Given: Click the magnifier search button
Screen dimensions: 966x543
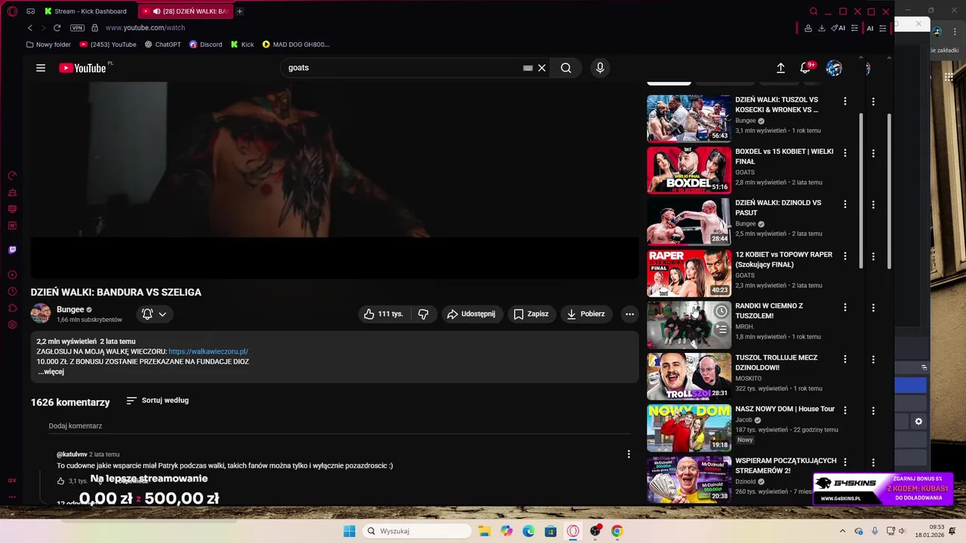Looking at the screenshot, I should click(x=566, y=68).
